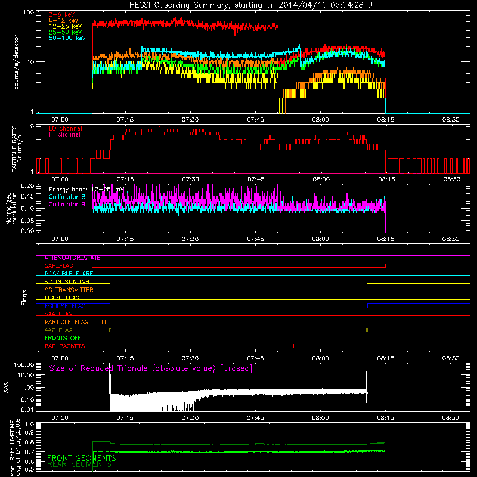Viewport: 477px width, 477px height.
Task: Click the 0.15 y-axis value of modulation panel
Action: tap(27, 197)
